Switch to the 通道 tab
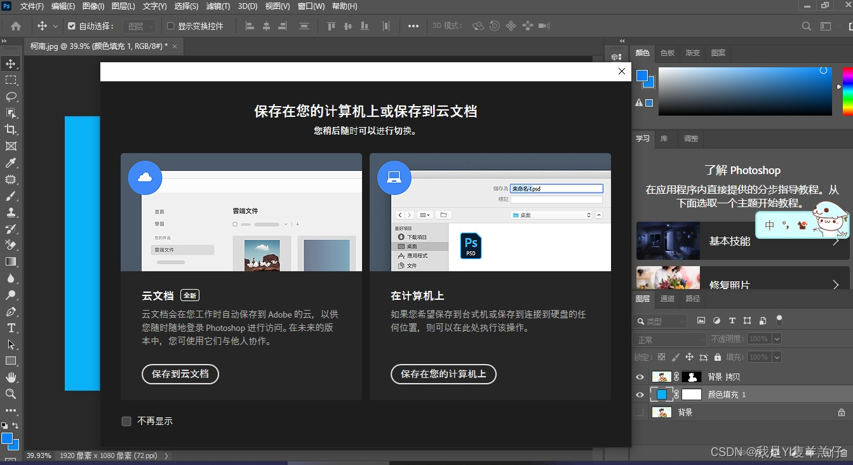 click(x=668, y=299)
